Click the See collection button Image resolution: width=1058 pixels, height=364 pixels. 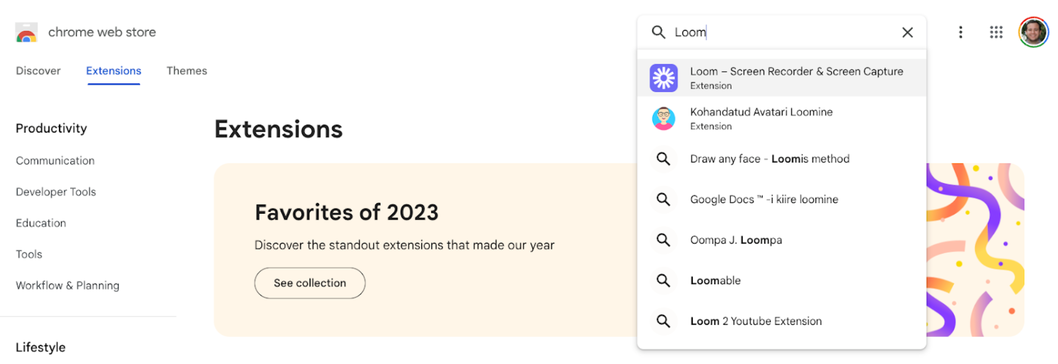click(x=309, y=283)
